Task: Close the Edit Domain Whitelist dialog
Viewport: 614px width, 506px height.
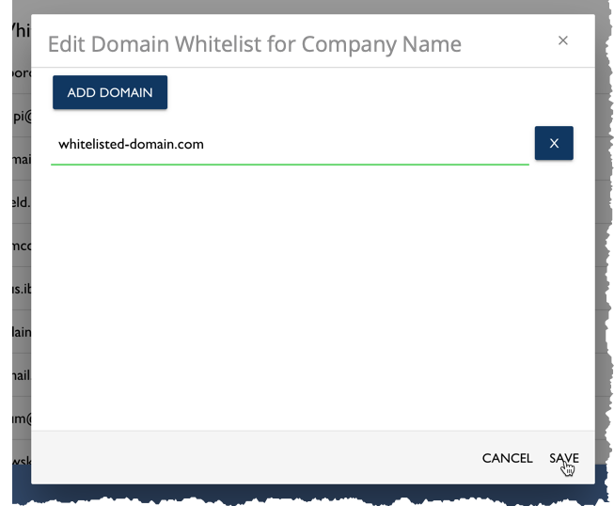Action: click(562, 40)
